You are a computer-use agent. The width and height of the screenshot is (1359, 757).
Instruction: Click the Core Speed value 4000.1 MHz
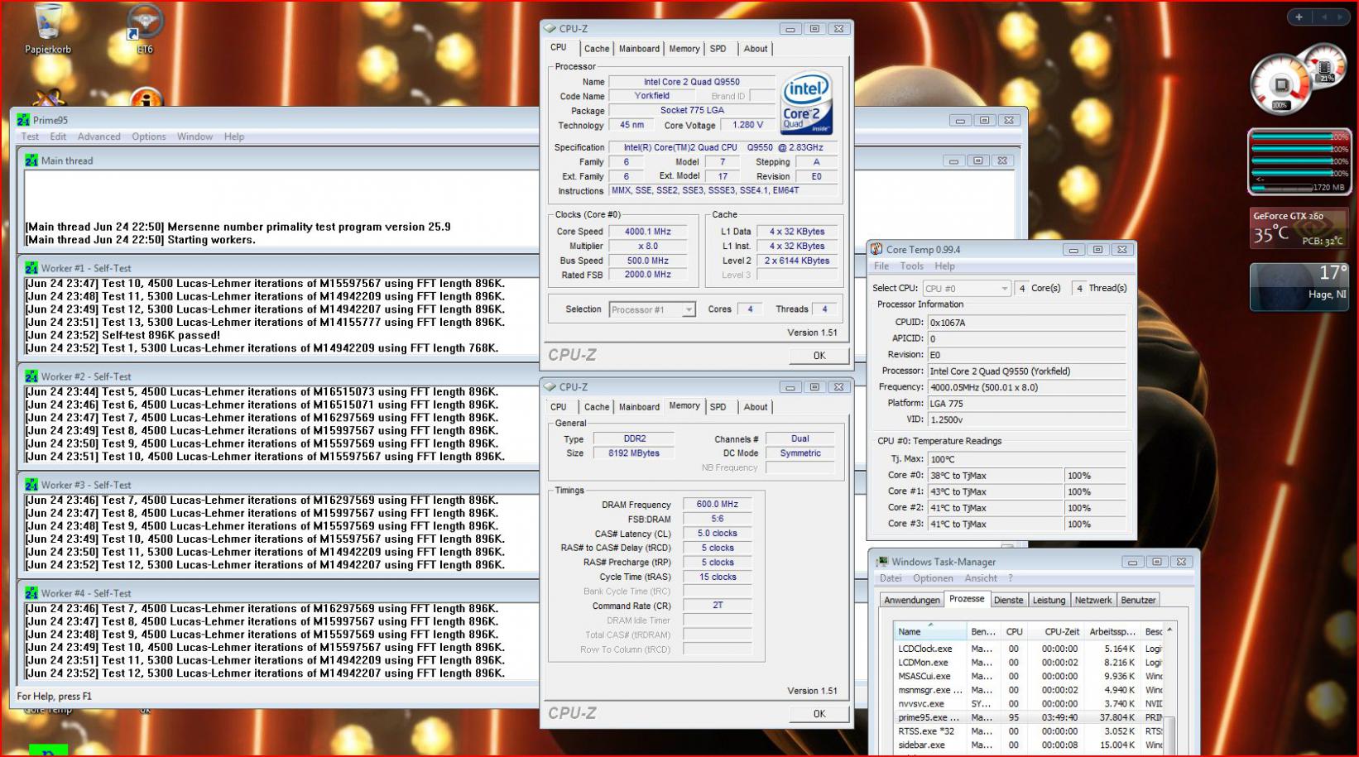648,232
